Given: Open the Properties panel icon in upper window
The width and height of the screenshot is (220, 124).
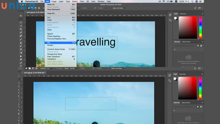Looking at the screenshot, I should tap(170, 20).
